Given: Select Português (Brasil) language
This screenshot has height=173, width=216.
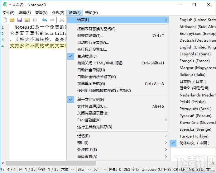Looking at the screenshot, I should [193, 109].
